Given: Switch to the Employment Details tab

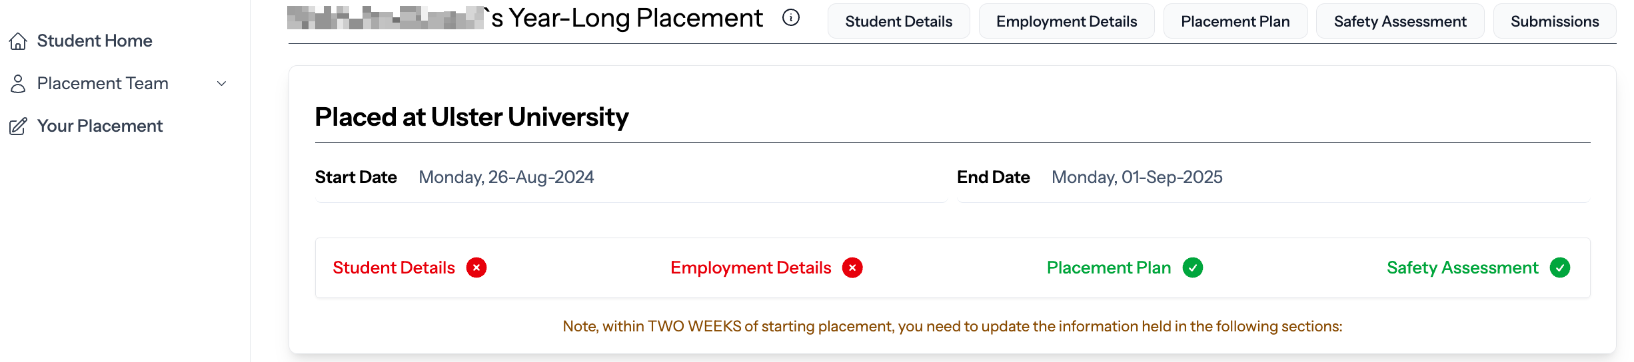Looking at the screenshot, I should [1067, 21].
